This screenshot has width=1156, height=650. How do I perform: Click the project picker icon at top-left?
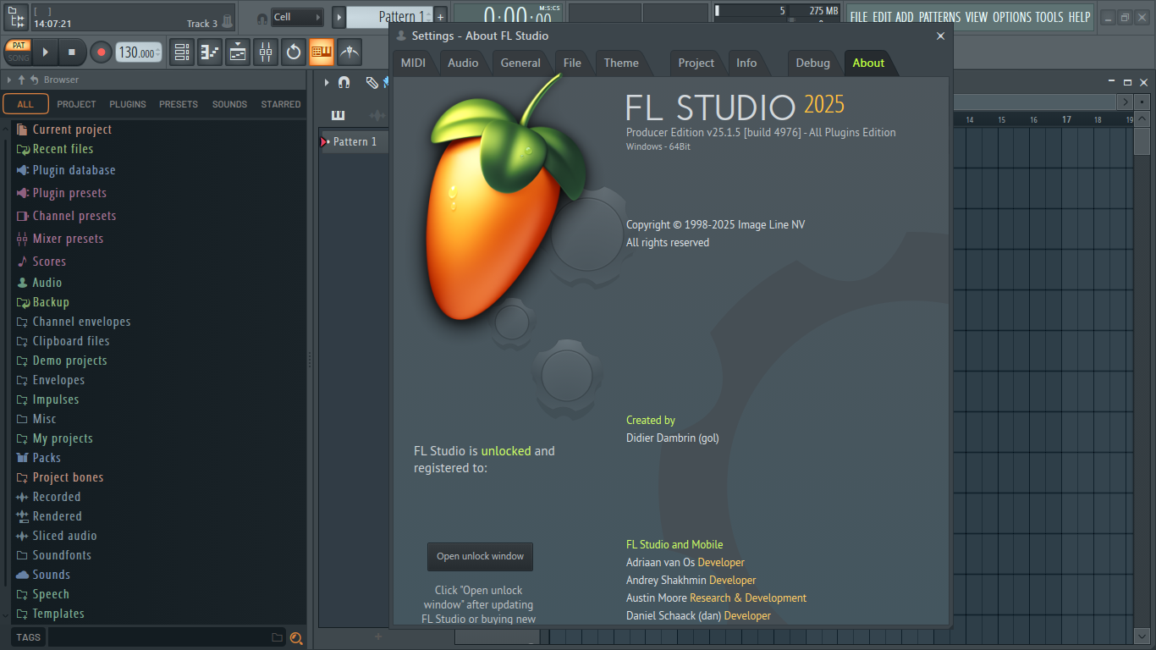tap(16, 17)
